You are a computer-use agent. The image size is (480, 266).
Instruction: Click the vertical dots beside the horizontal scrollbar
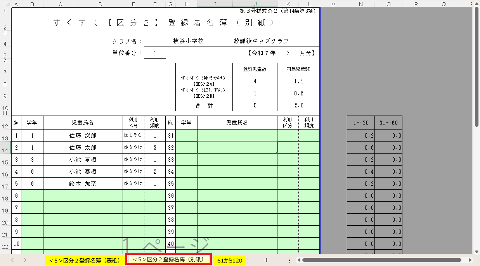point(289,260)
